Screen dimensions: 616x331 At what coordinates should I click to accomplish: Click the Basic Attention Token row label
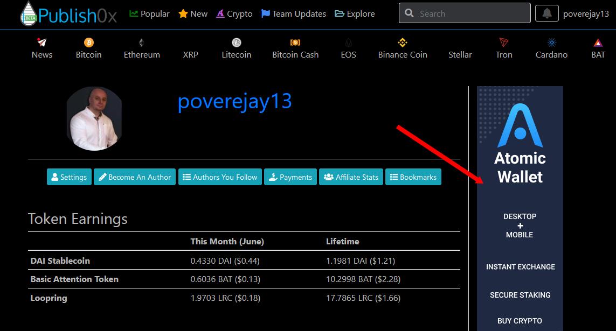[x=74, y=279]
